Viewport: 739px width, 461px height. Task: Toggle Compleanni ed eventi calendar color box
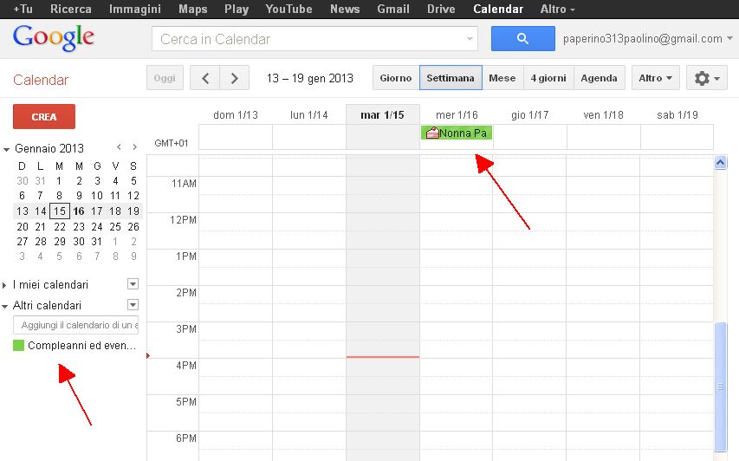(x=18, y=346)
